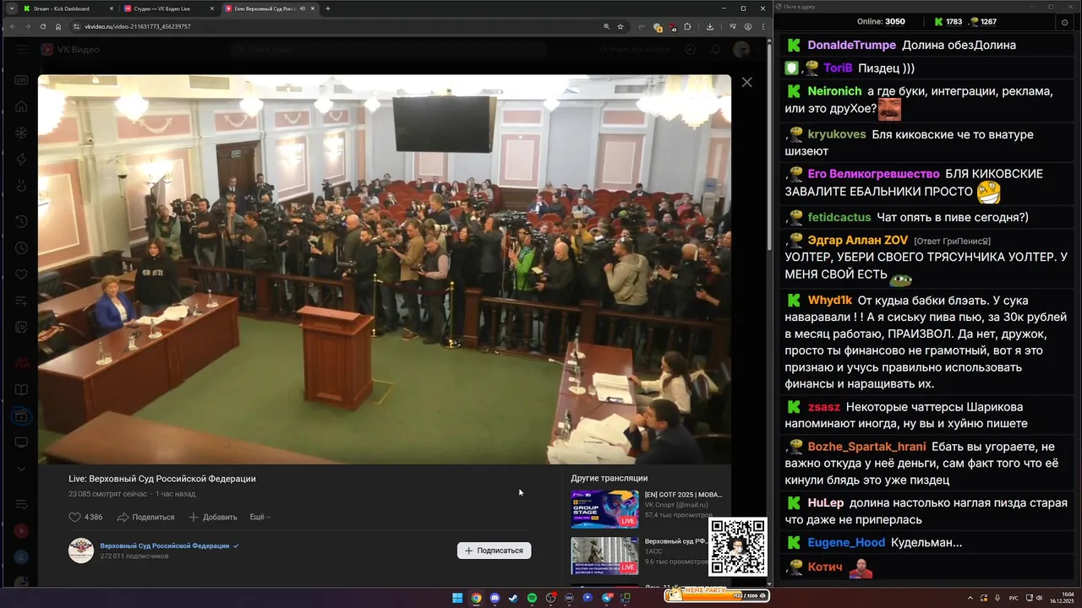The image size is (1082, 608).
Task: Open the TASS Верховный суд stream thumbnail
Action: (x=604, y=556)
